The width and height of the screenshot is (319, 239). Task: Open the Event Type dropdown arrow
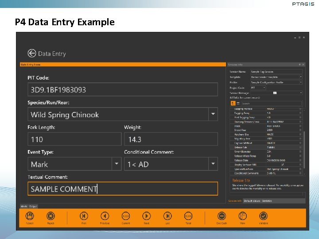click(x=117, y=164)
